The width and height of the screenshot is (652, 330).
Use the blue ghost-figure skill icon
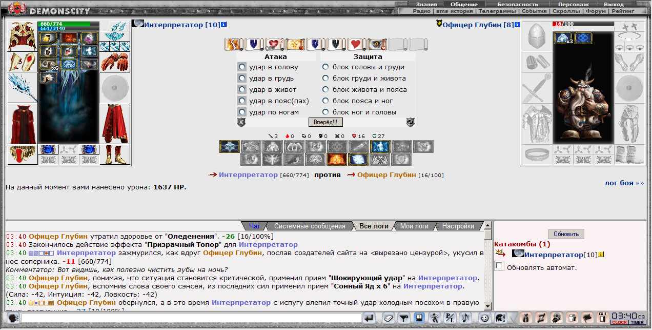(x=380, y=147)
